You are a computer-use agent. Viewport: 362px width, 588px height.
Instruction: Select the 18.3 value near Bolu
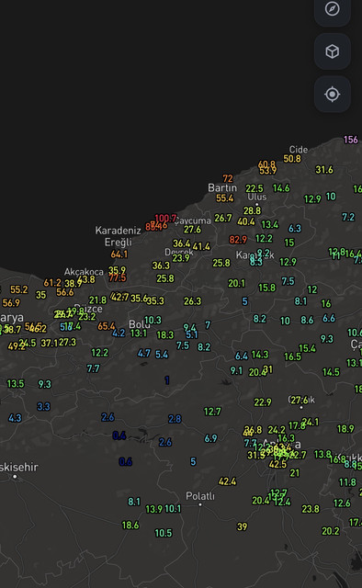click(165, 334)
